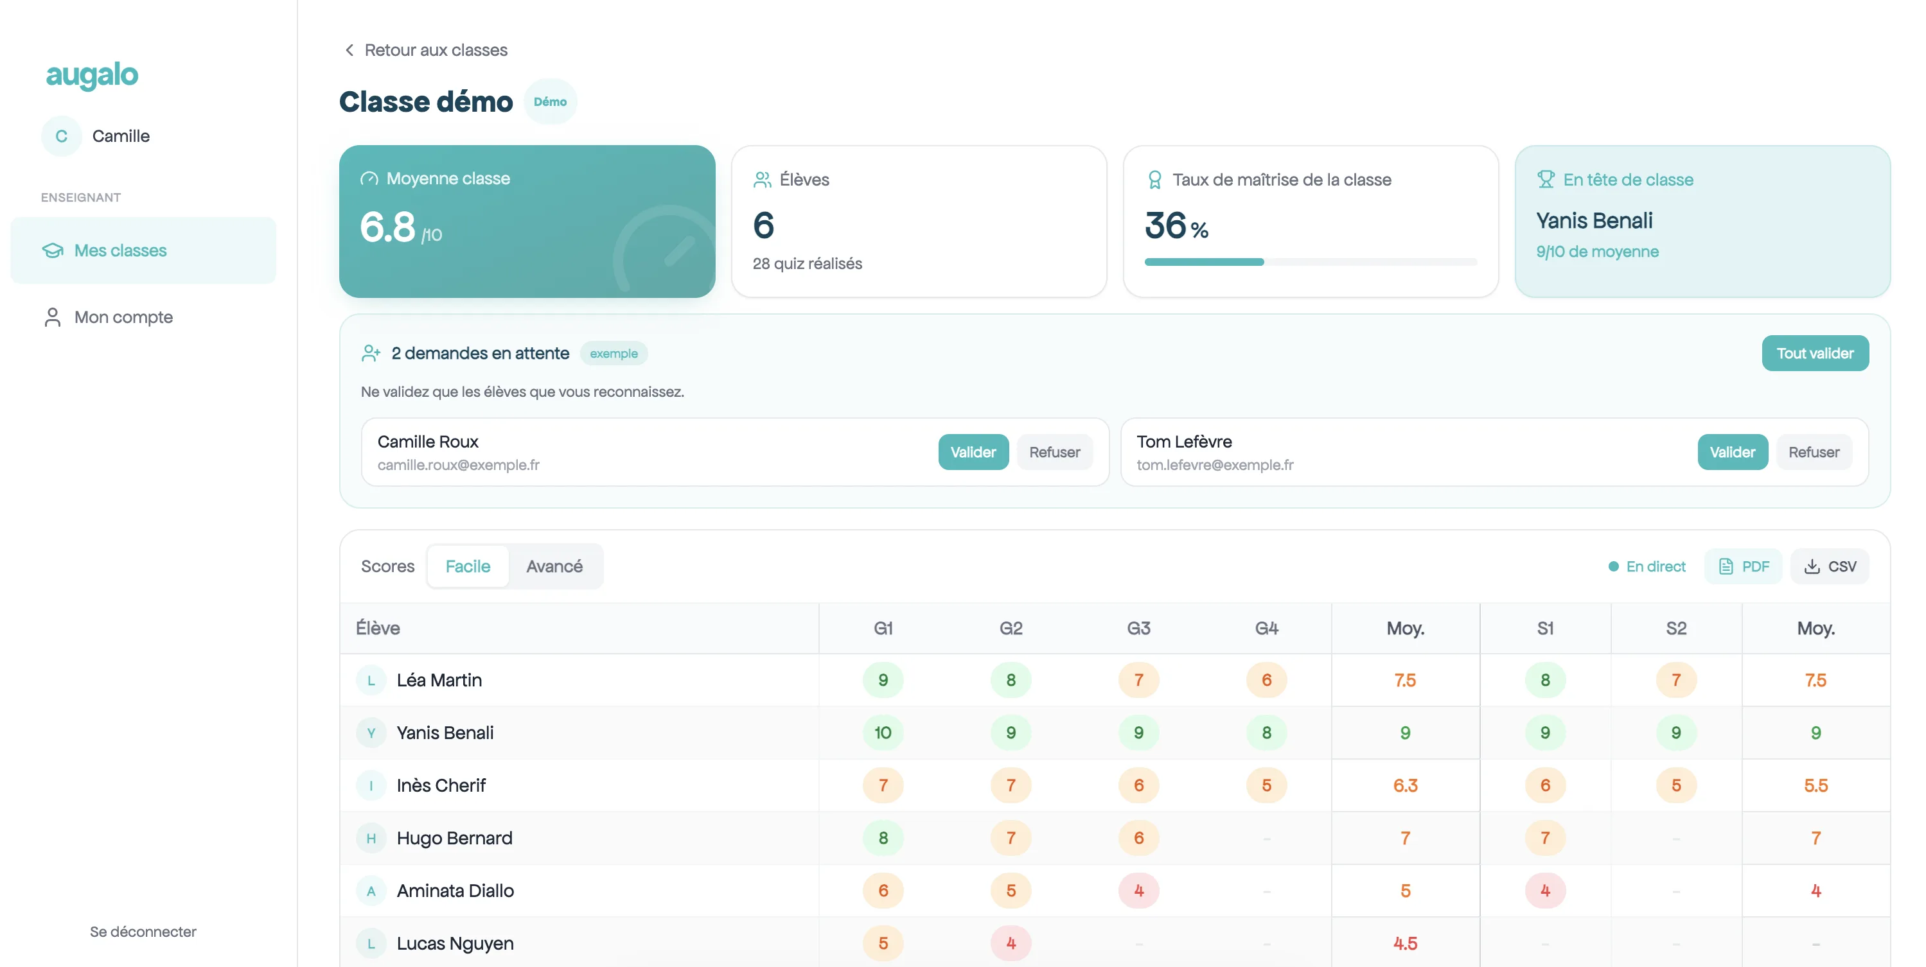
Task: Select the Facile difficulty tab
Action: coord(468,566)
